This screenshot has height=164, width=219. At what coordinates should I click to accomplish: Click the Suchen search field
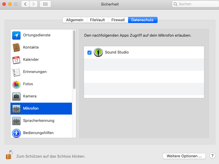[x=196, y=4]
